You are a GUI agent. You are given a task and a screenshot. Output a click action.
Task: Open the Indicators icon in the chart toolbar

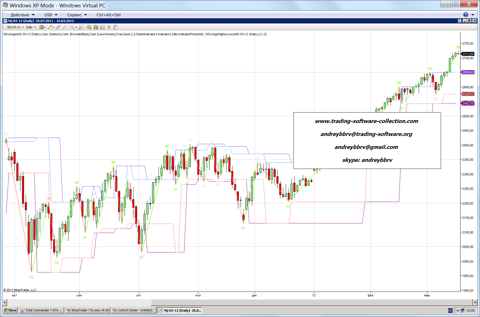96,27
